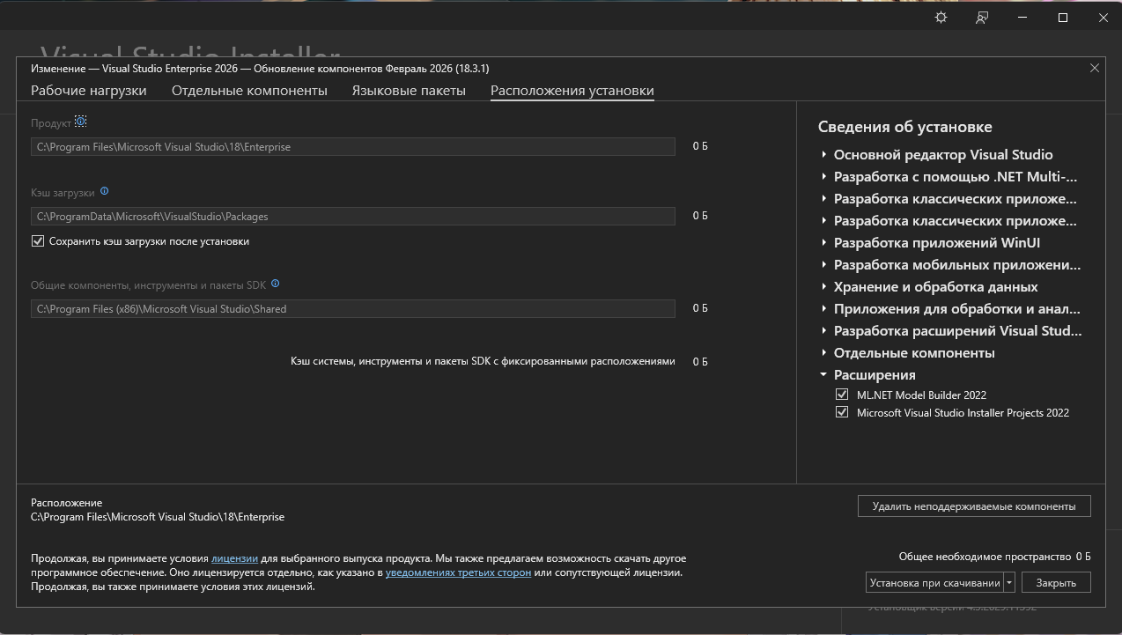
Task: Click info icon next to Продукт label
Action: 81,122
